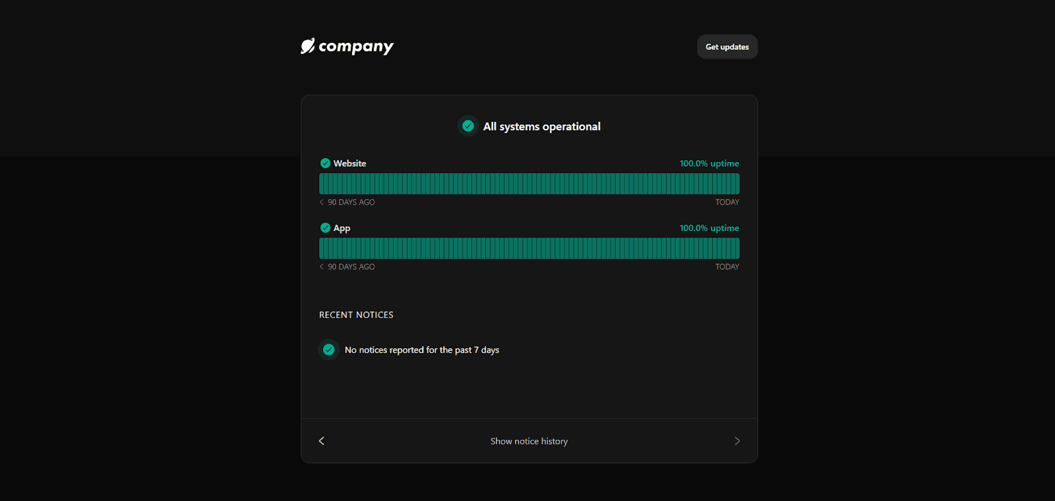
Task: Go to previous notices with left chevron
Action: [322, 441]
